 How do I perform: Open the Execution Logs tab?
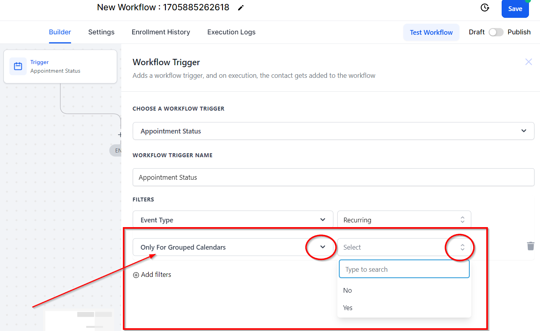tap(231, 32)
